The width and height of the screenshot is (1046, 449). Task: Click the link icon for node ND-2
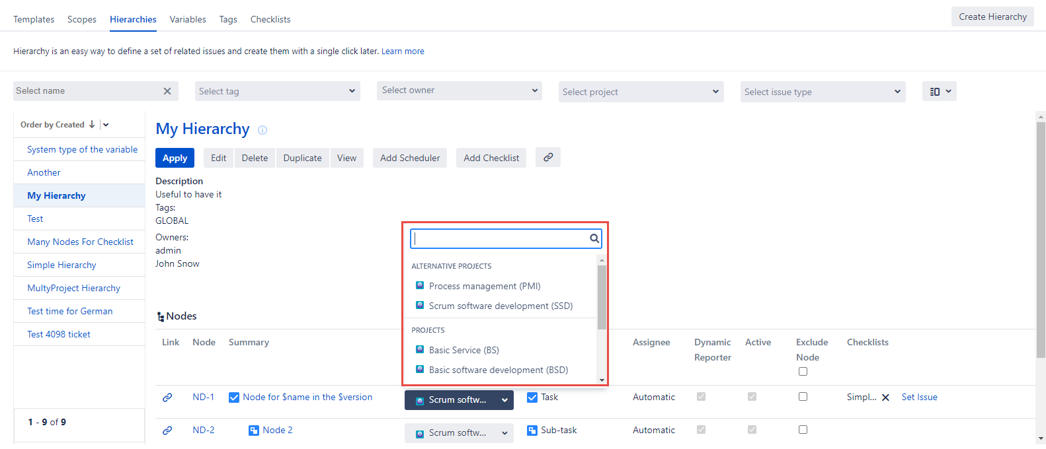coord(167,431)
